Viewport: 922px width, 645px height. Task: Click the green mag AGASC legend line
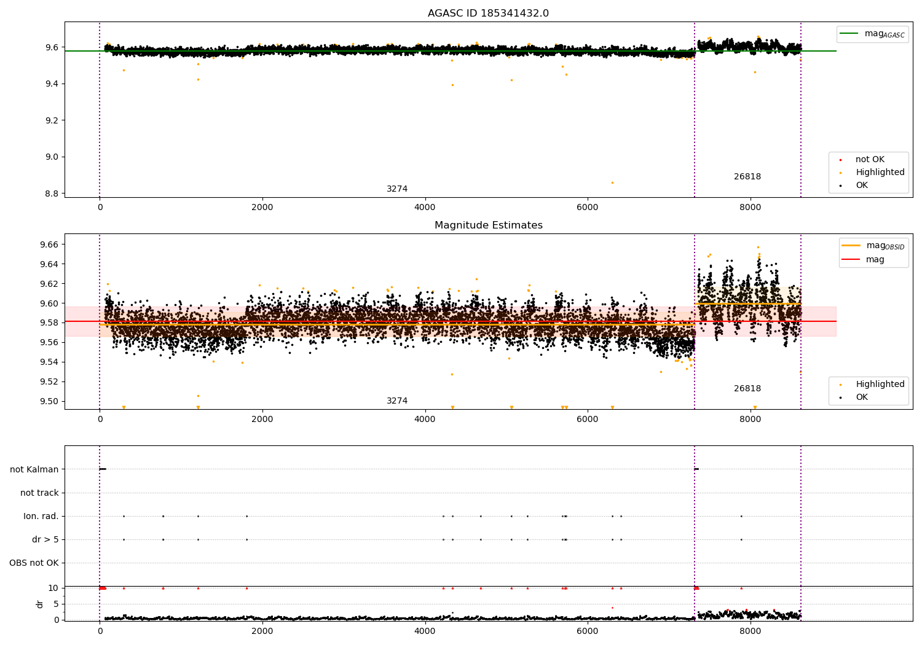849,34
